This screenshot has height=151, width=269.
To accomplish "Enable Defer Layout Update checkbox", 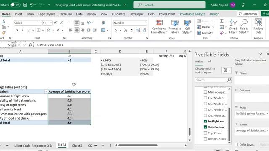I will (x=236, y=144).
